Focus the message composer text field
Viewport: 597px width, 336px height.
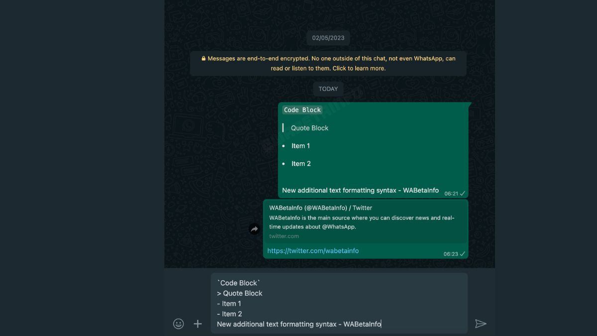[339, 303]
